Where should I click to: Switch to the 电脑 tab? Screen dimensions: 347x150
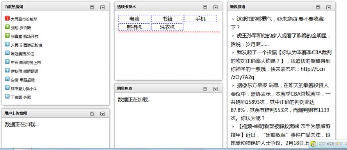[x=134, y=19]
